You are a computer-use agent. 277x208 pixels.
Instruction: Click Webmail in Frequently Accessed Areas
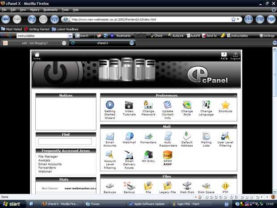tap(45, 171)
